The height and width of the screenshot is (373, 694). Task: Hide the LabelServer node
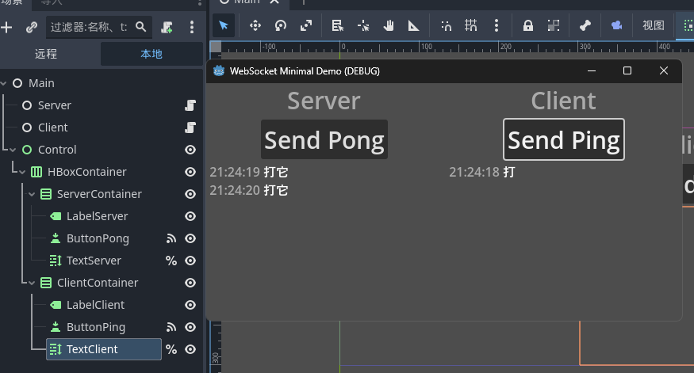[x=190, y=216]
